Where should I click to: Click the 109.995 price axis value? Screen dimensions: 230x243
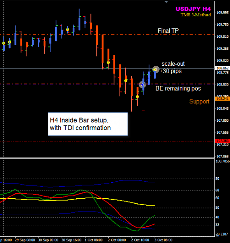coord(222,13)
